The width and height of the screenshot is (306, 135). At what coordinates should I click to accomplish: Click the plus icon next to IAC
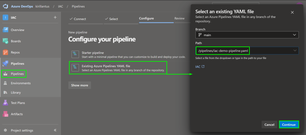tap(55, 17)
